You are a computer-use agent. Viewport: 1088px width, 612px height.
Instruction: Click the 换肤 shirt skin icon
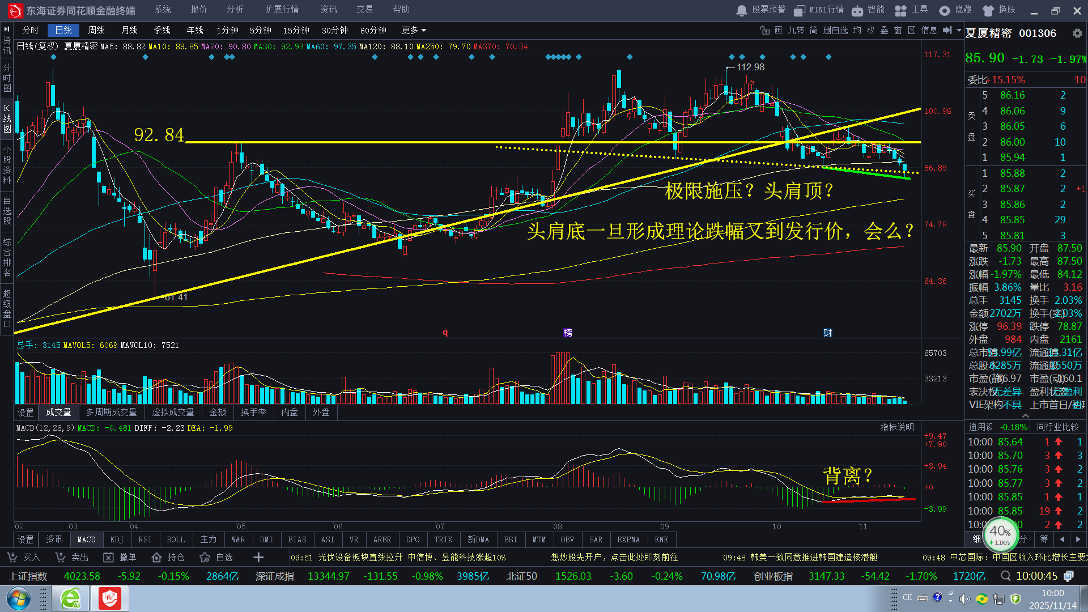click(x=988, y=10)
